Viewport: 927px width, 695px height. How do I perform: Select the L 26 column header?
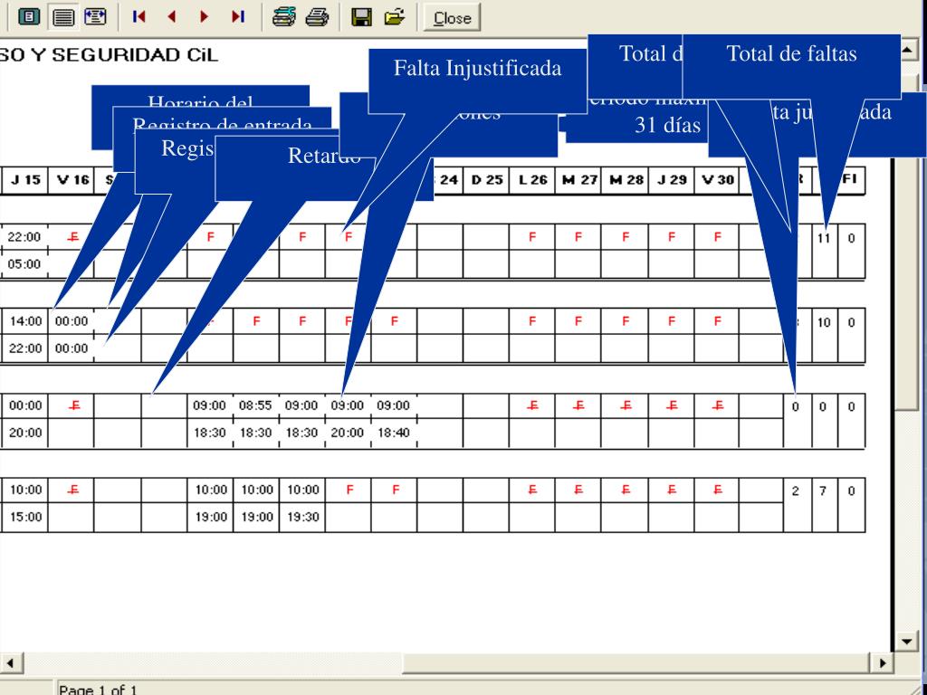click(x=532, y=180)
